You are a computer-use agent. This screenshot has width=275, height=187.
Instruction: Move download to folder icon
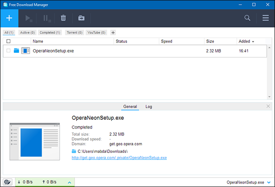coord(81,18)
